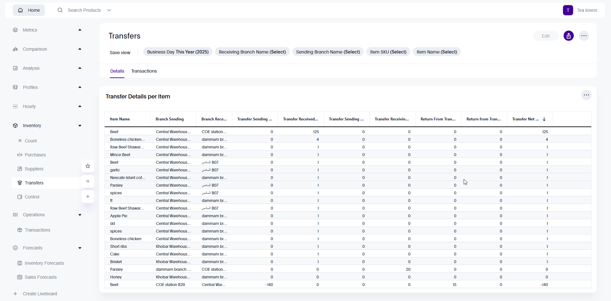Click the Tea lovers account avatar
This screenshot has height=301, width=611.
pyautogui.click(x=568, y=10)
